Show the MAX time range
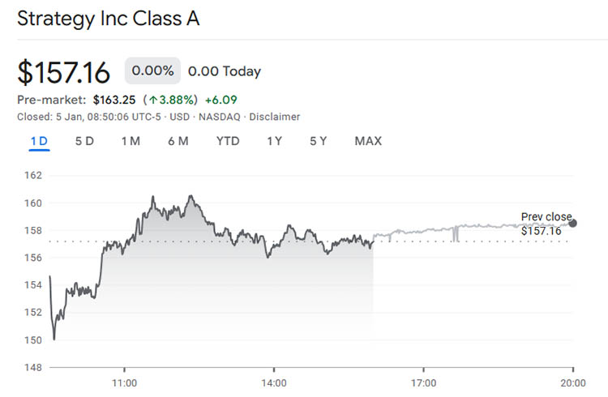The image size is (608, 397). (x=368, y=141)
